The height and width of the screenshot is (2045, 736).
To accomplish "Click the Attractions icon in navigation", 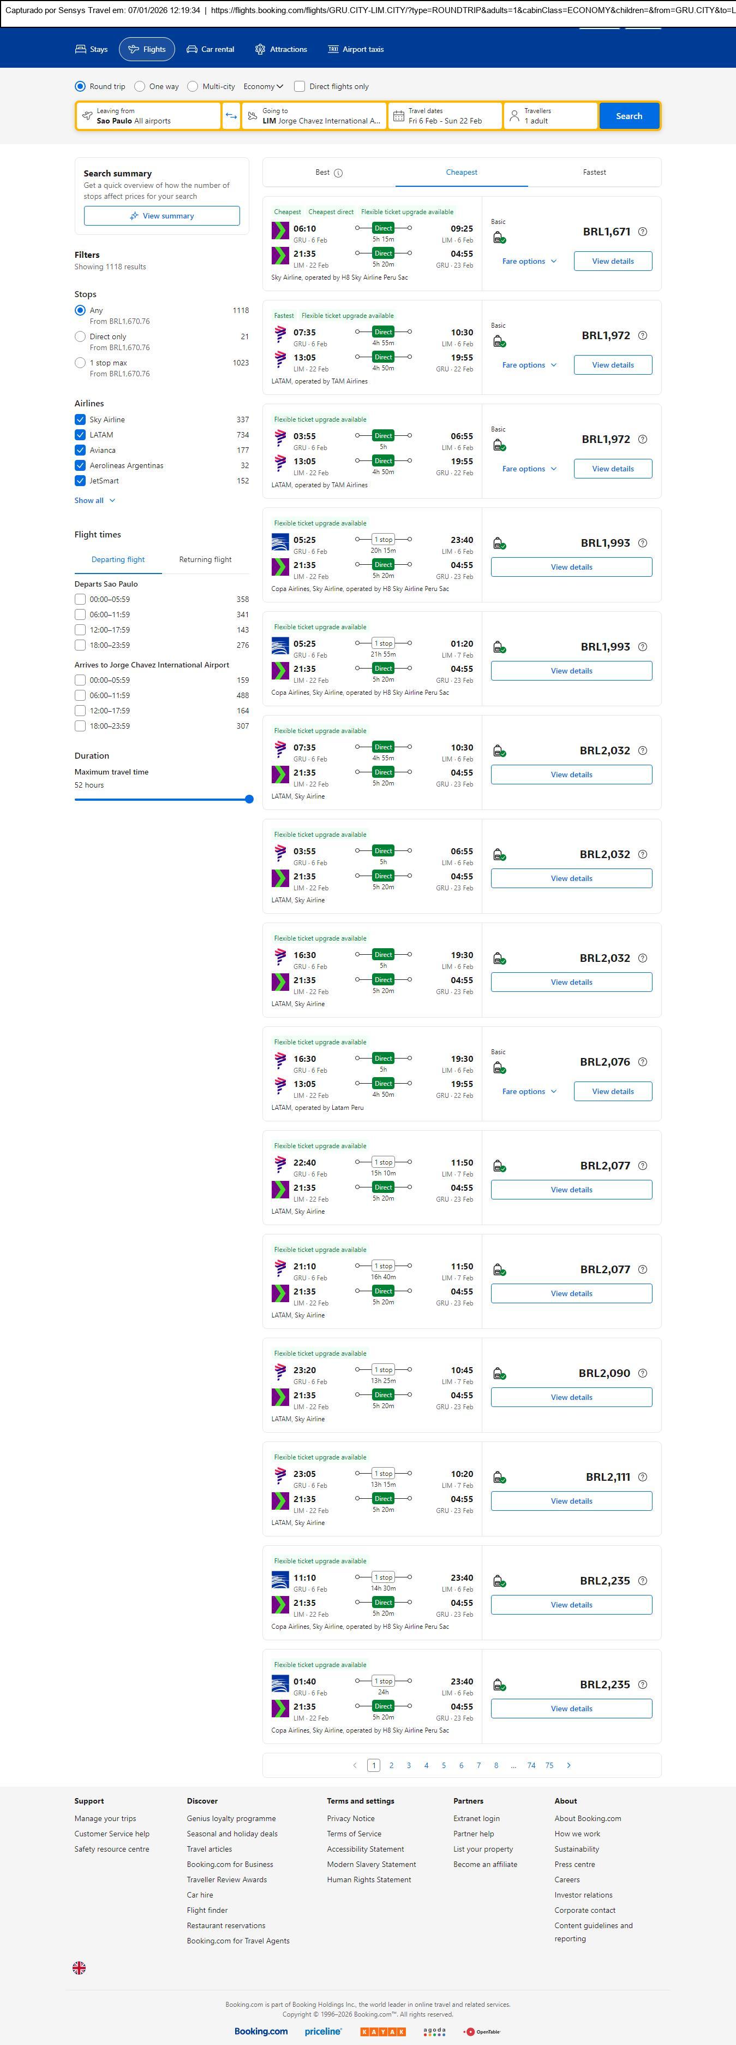I will pyautogui.click(x=260, y=49).
